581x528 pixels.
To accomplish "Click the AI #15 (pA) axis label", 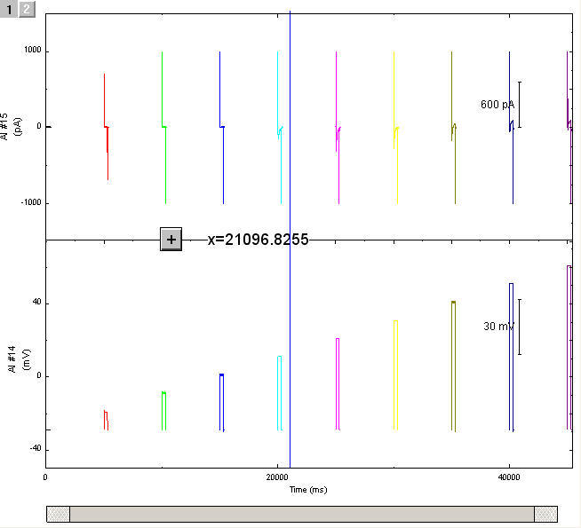I will tap(9, 126).
